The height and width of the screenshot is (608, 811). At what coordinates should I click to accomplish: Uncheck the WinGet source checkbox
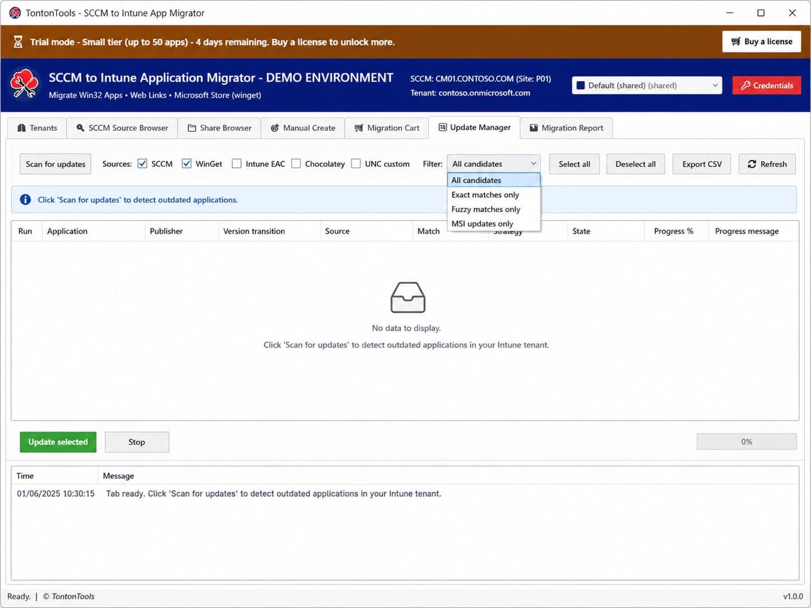(x=187, y=163)
